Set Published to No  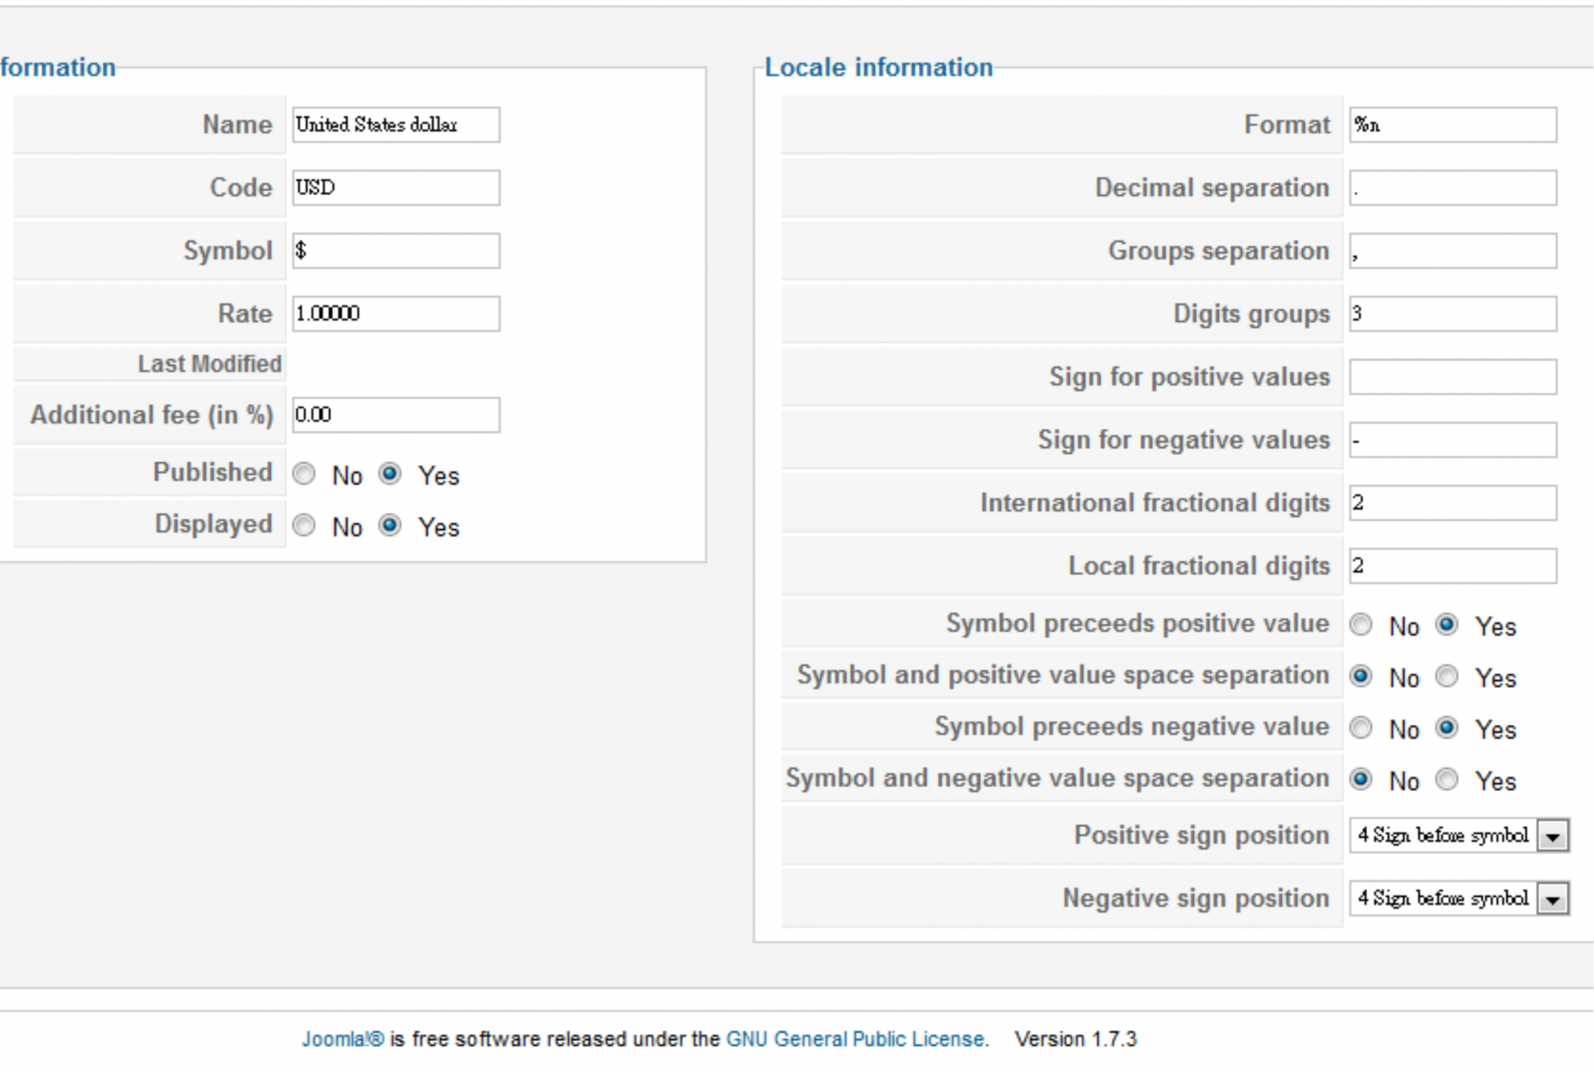tap(304, 475)
